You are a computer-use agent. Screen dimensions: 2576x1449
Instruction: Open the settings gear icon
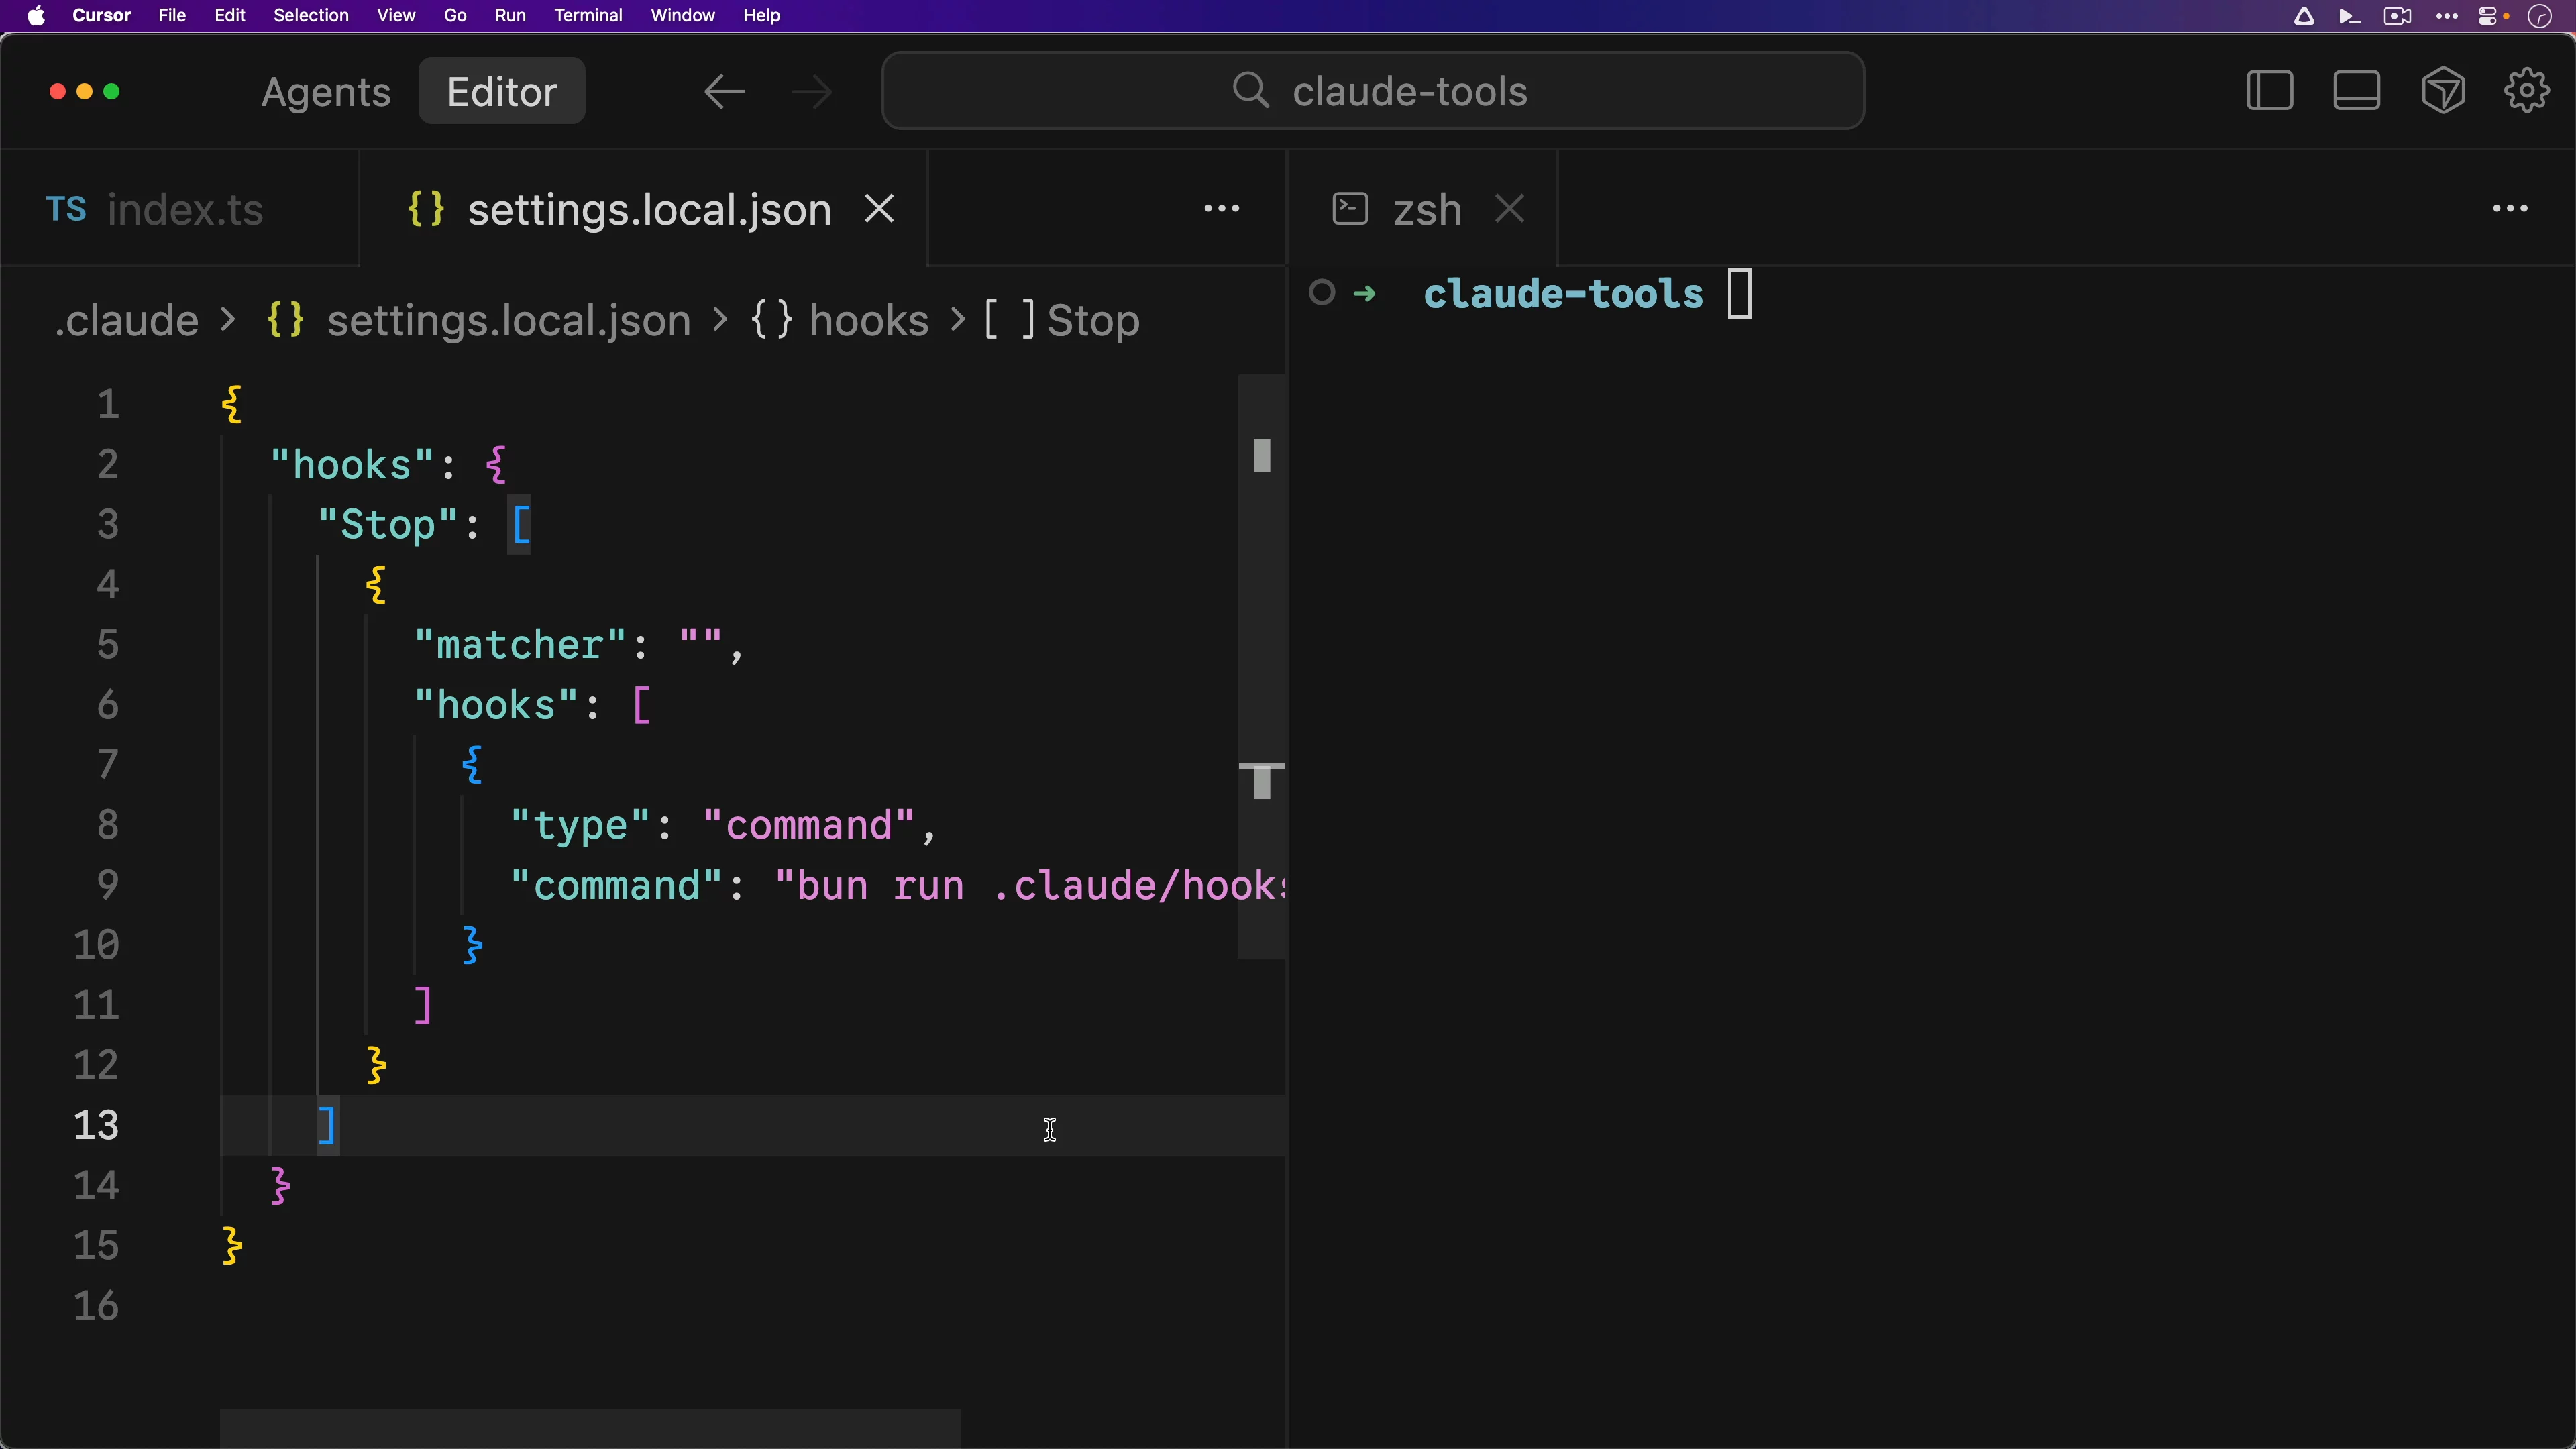[2526, 91]
